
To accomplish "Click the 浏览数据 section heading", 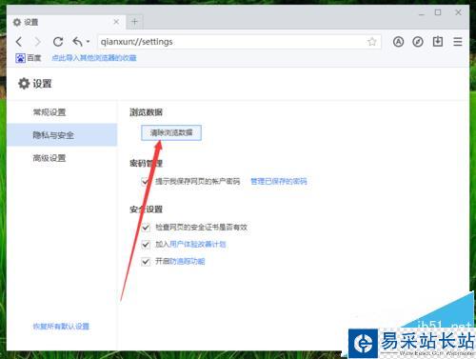I will (x=146, y=112).
